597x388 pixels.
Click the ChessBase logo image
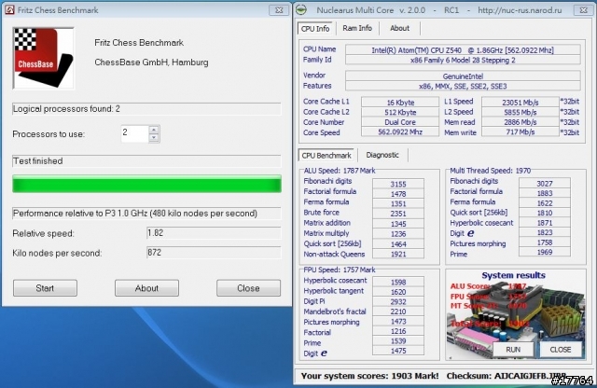tap(44, 58)
